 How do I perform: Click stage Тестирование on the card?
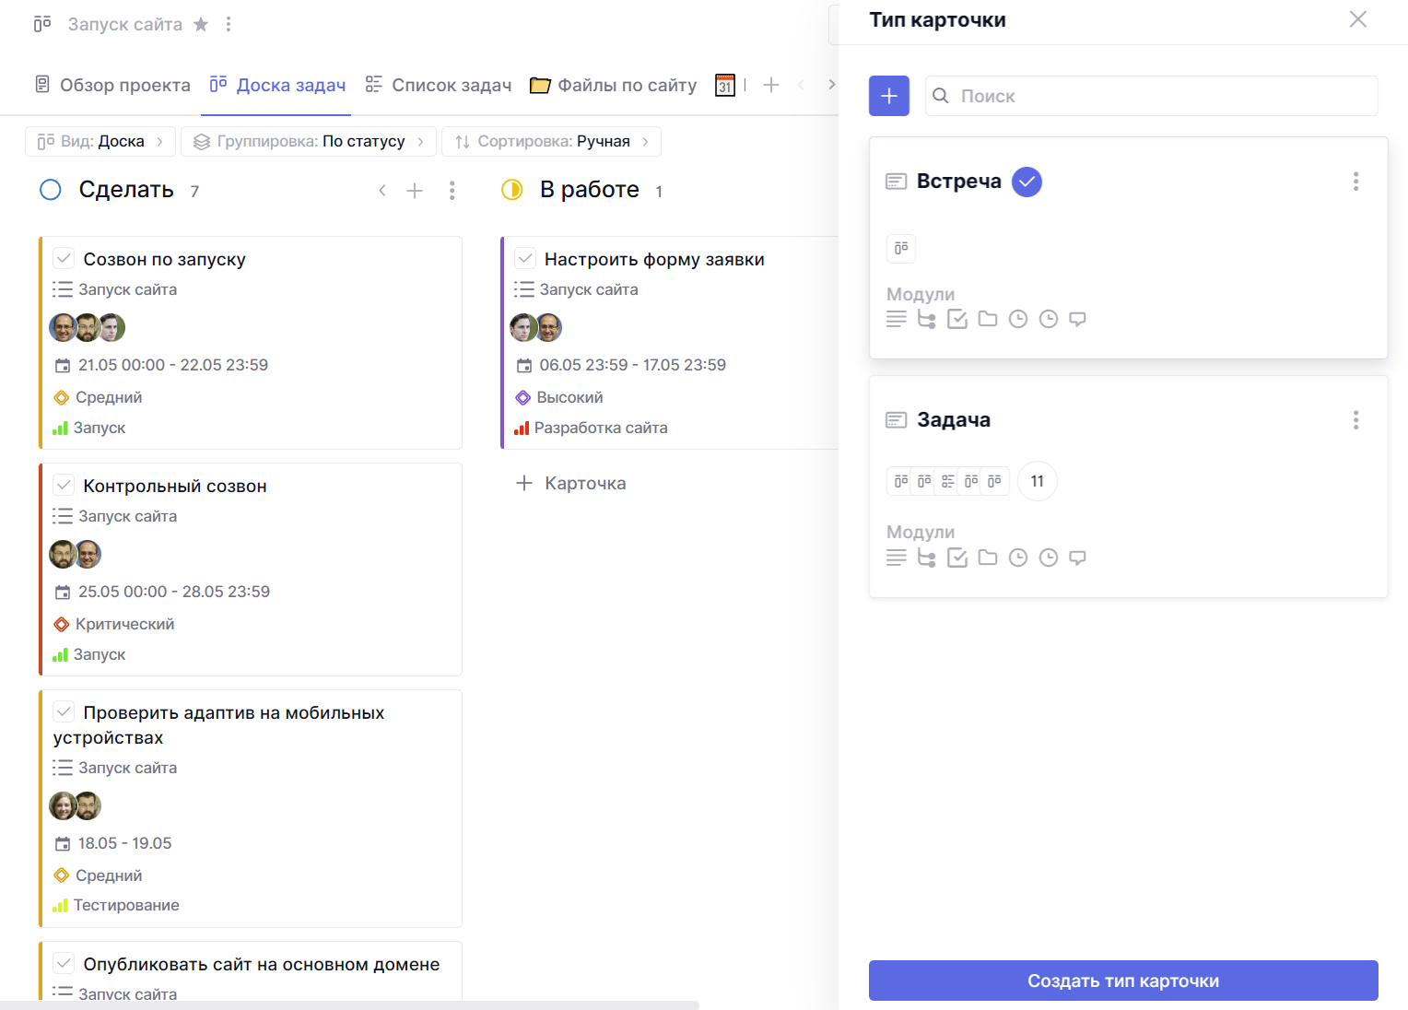116,905
